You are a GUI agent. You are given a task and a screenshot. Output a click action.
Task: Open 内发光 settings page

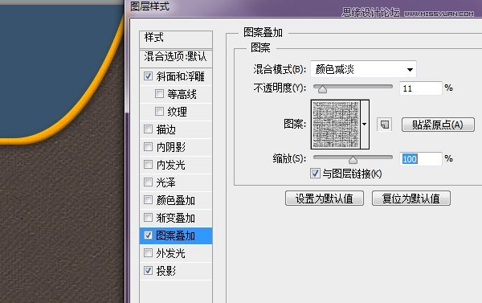click(171, 165)
